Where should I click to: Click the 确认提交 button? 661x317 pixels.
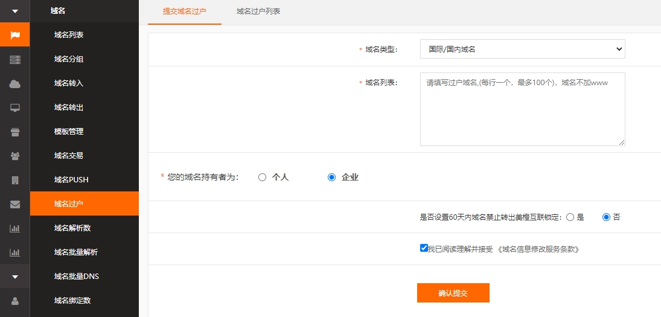453,293
